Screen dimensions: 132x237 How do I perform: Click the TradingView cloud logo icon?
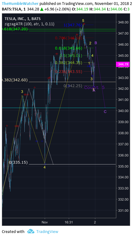tap(31, 231)
